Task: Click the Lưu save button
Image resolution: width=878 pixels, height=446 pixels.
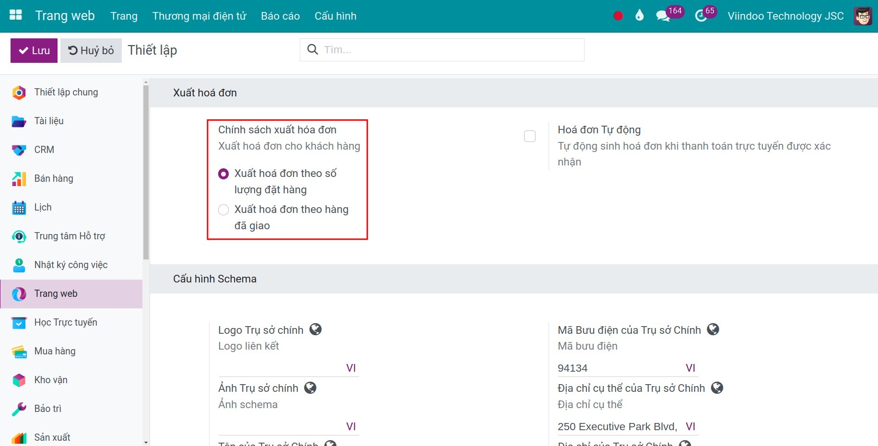Action: [34, 50]
